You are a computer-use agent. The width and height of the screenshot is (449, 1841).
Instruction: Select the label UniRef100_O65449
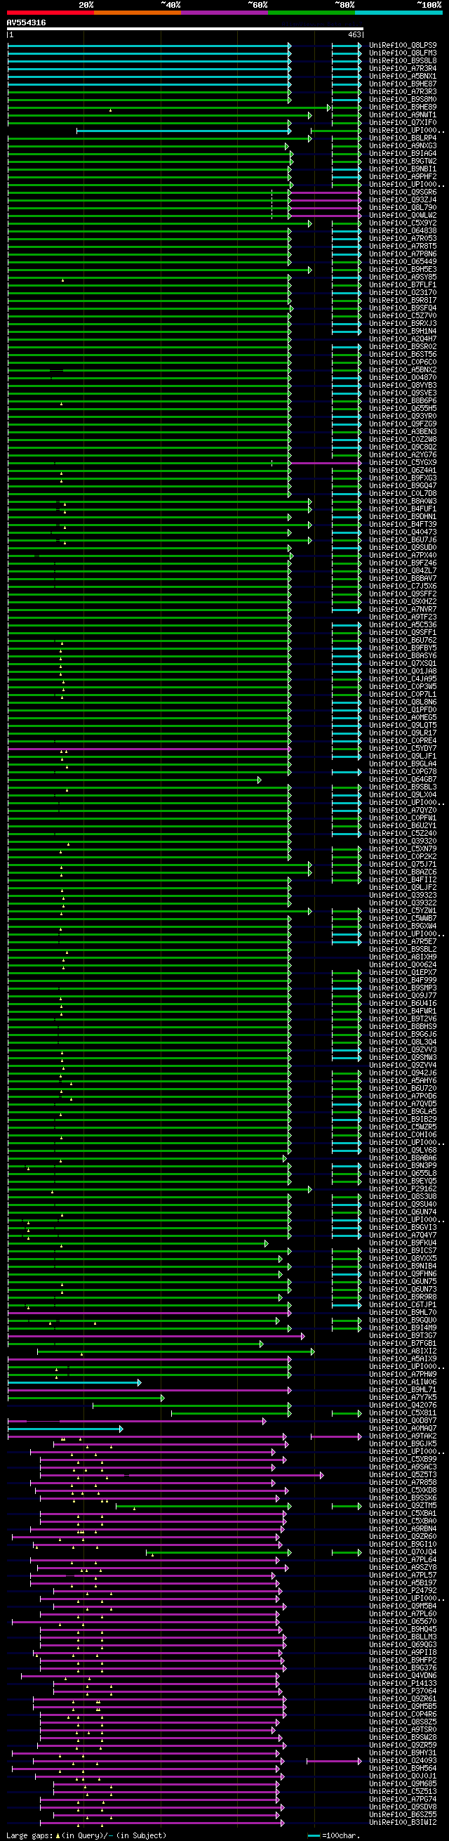click(x=403, y=261)
